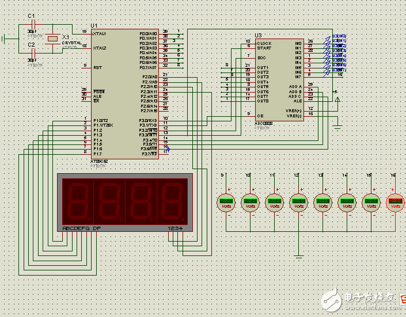Click the P1.7 pin label
The image size is (406, 317).
pos(98,154)
